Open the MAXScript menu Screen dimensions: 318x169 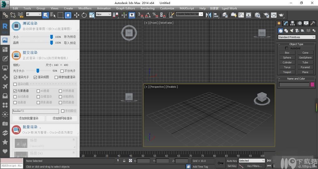pos(187,8)
